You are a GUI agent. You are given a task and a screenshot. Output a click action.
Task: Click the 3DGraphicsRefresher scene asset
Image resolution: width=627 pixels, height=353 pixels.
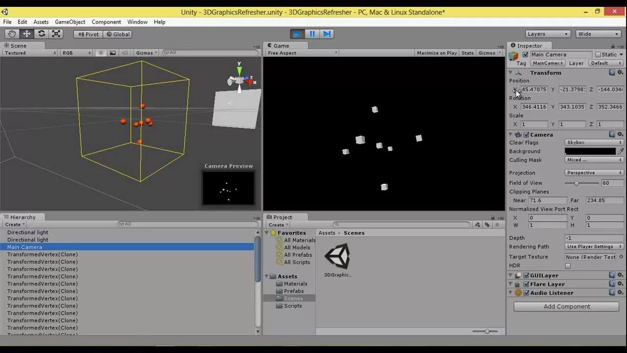point(338,260)
